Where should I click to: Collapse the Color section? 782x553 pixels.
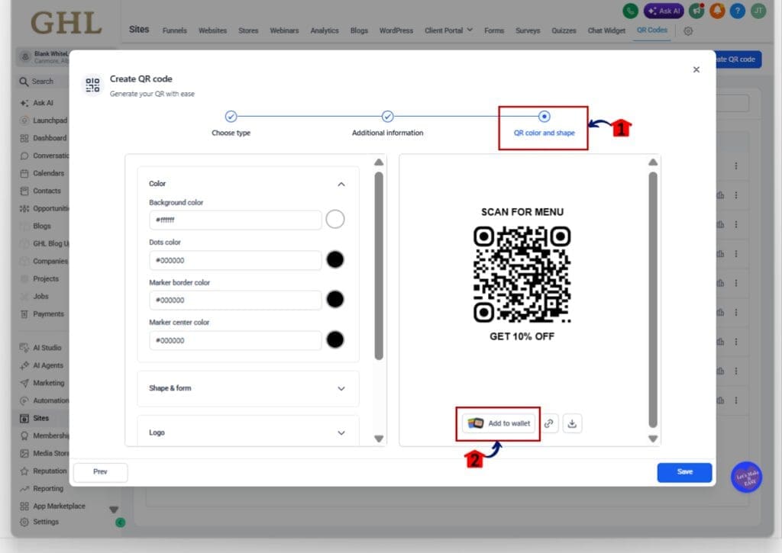tap(341, 185)
